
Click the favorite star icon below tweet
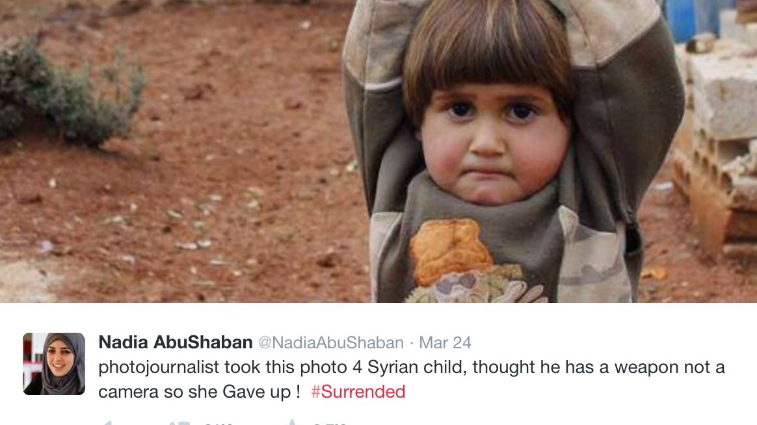291,422
